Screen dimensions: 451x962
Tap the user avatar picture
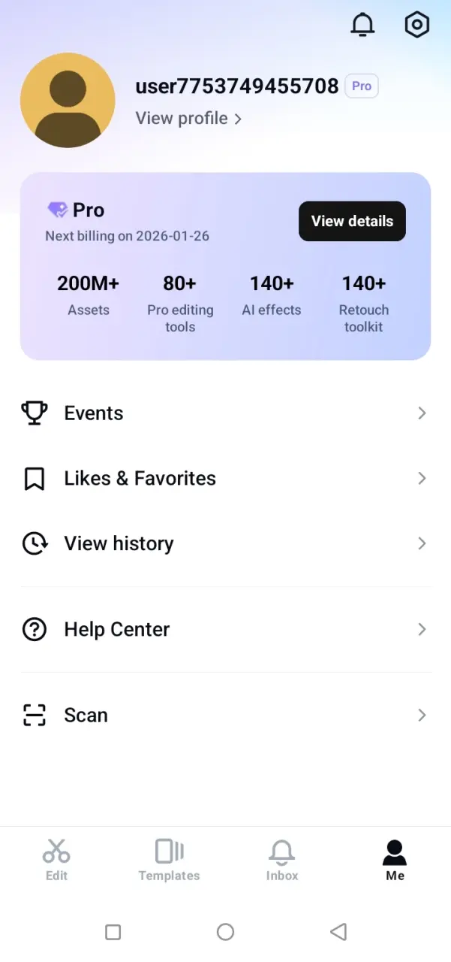pos(68,100)
